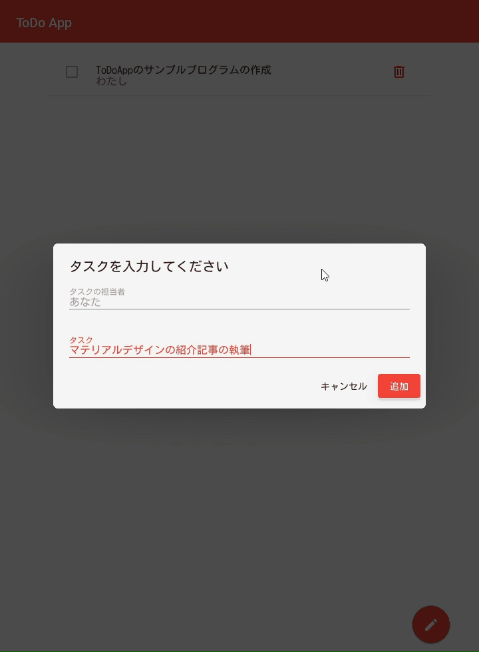Focus the タスクの担当者 input field

239,302
